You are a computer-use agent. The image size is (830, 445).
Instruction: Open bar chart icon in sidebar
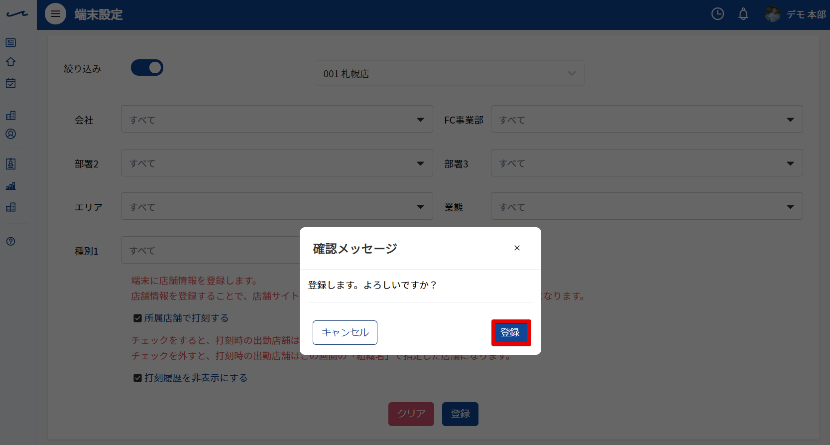click(x=10, y=186)
